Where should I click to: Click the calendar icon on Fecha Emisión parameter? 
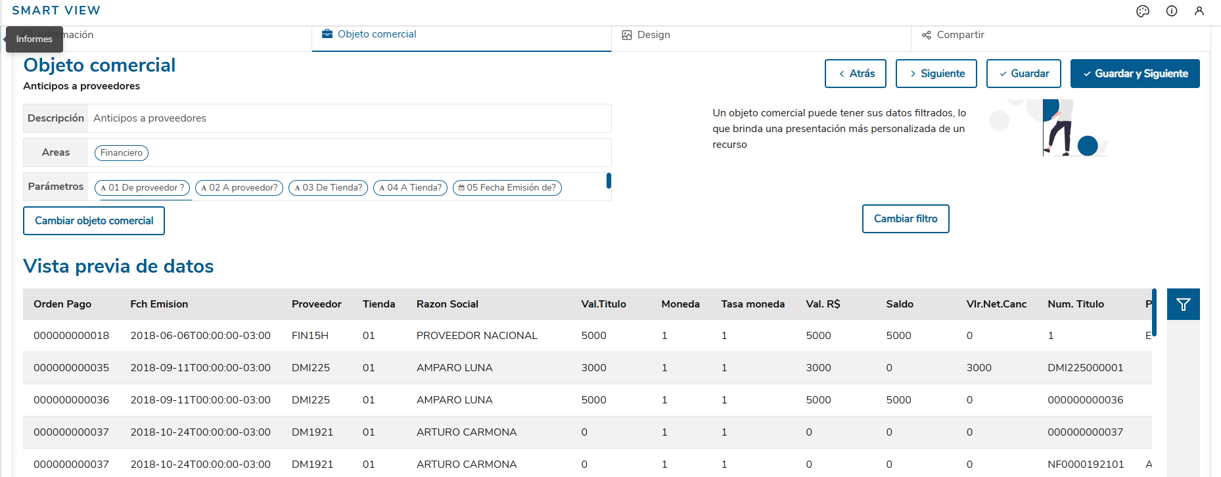click(461, 188)
